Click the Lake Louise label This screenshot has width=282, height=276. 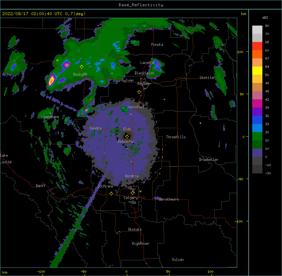coord(6,159)
